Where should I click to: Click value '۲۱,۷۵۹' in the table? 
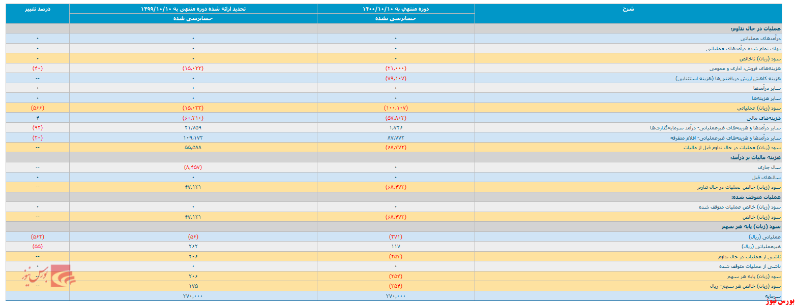pyautogui.click(x=193, y=128)
